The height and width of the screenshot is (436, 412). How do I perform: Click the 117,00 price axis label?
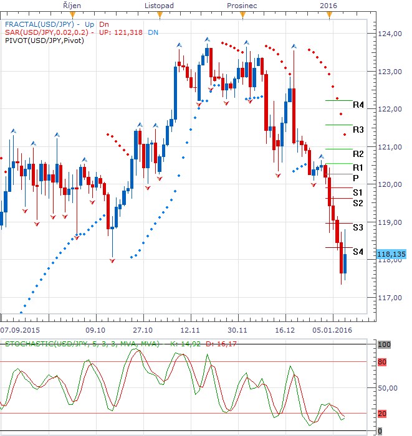pyautogui.click(x=390, y=298)
